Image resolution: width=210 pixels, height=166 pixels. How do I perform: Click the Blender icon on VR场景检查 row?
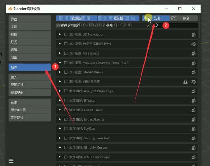[x=194, y=82]
